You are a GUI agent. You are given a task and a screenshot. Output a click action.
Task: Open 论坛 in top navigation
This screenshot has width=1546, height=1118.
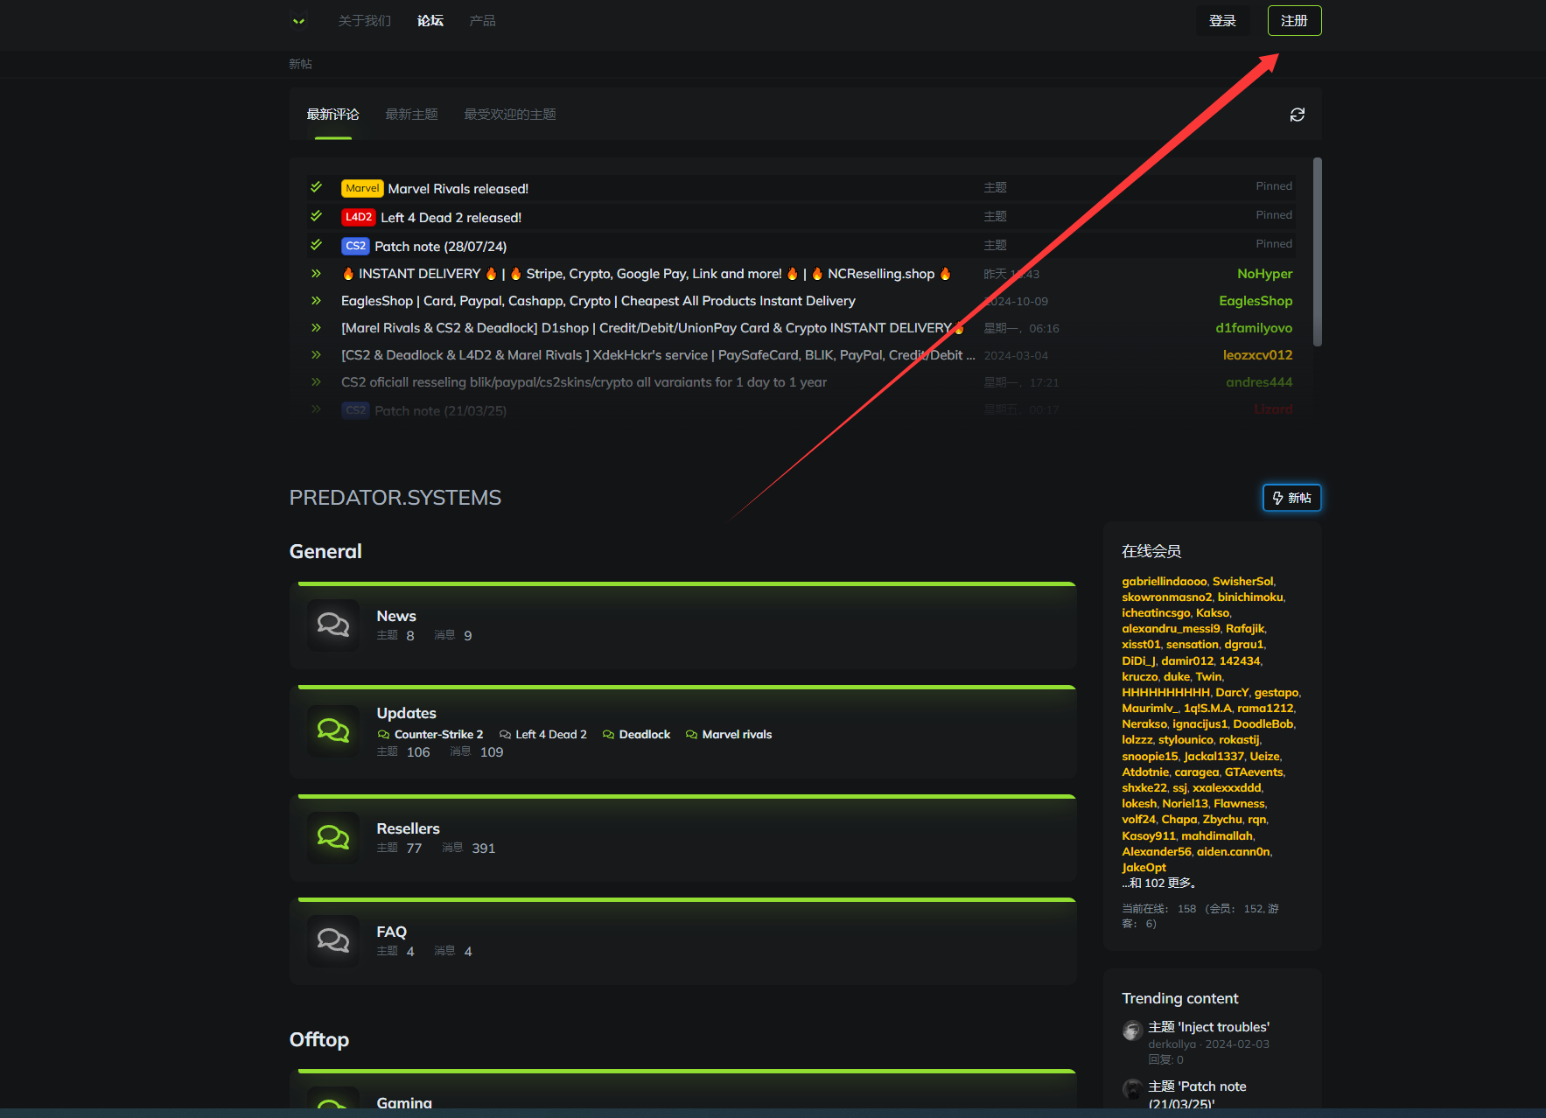pos(430,21)
